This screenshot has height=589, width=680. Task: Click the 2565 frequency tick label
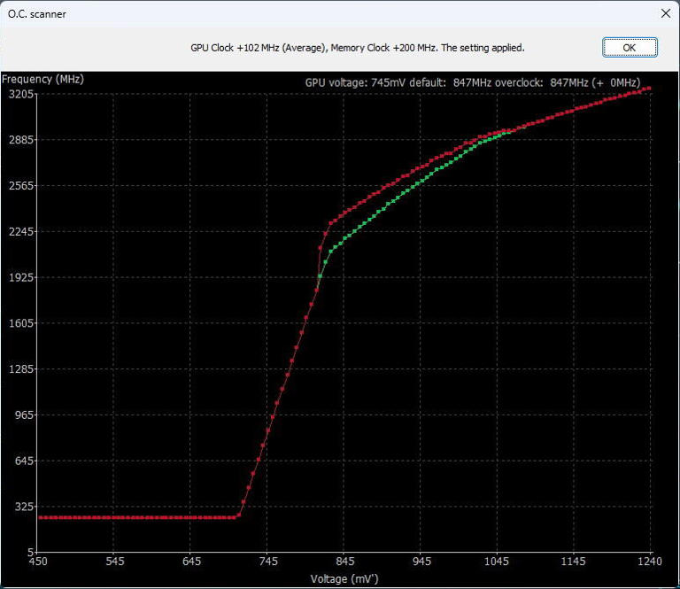19,186
